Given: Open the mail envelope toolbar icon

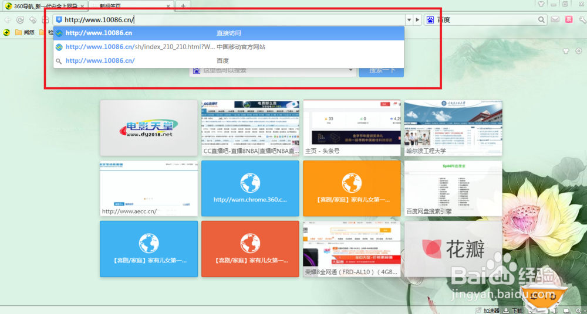Looking at the screenshot, I should pos(555,19).
